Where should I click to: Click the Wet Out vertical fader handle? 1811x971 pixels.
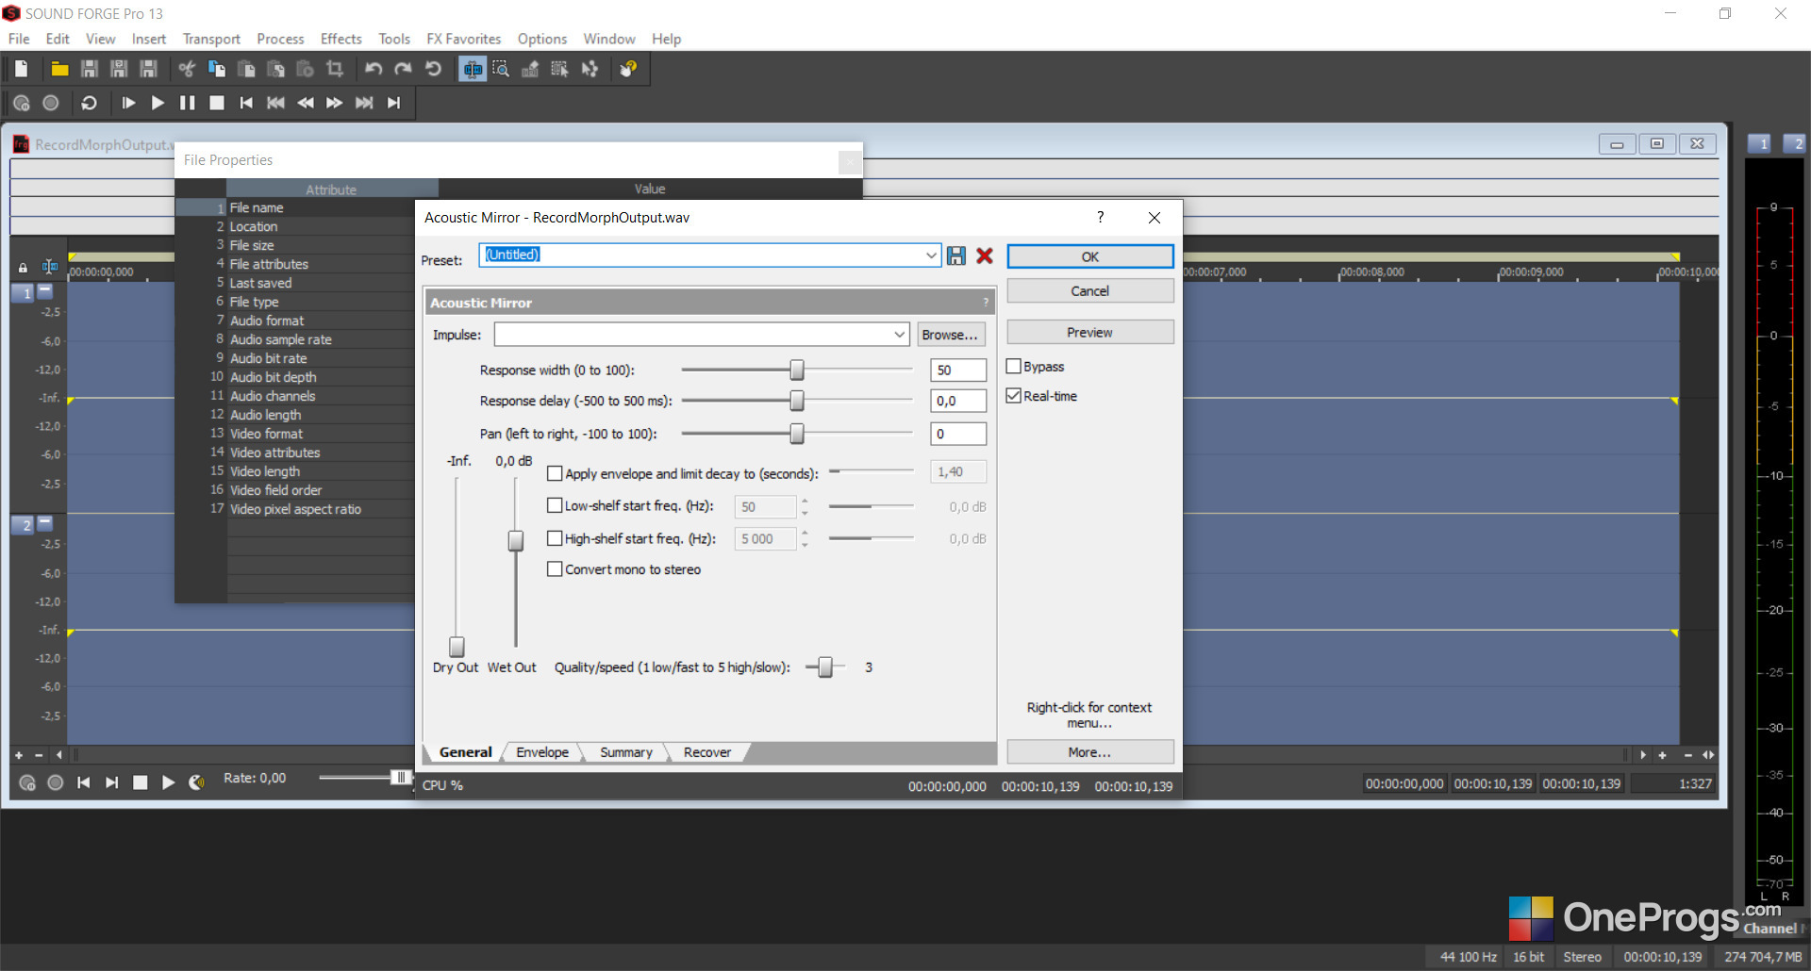coord(516,540)
